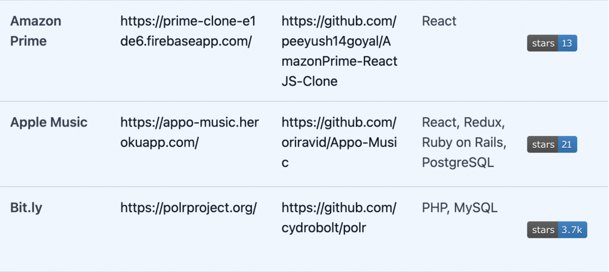Click the React tech stack cell
The width and height of the screenshot is (609, 272).
[x=439, y=21]
